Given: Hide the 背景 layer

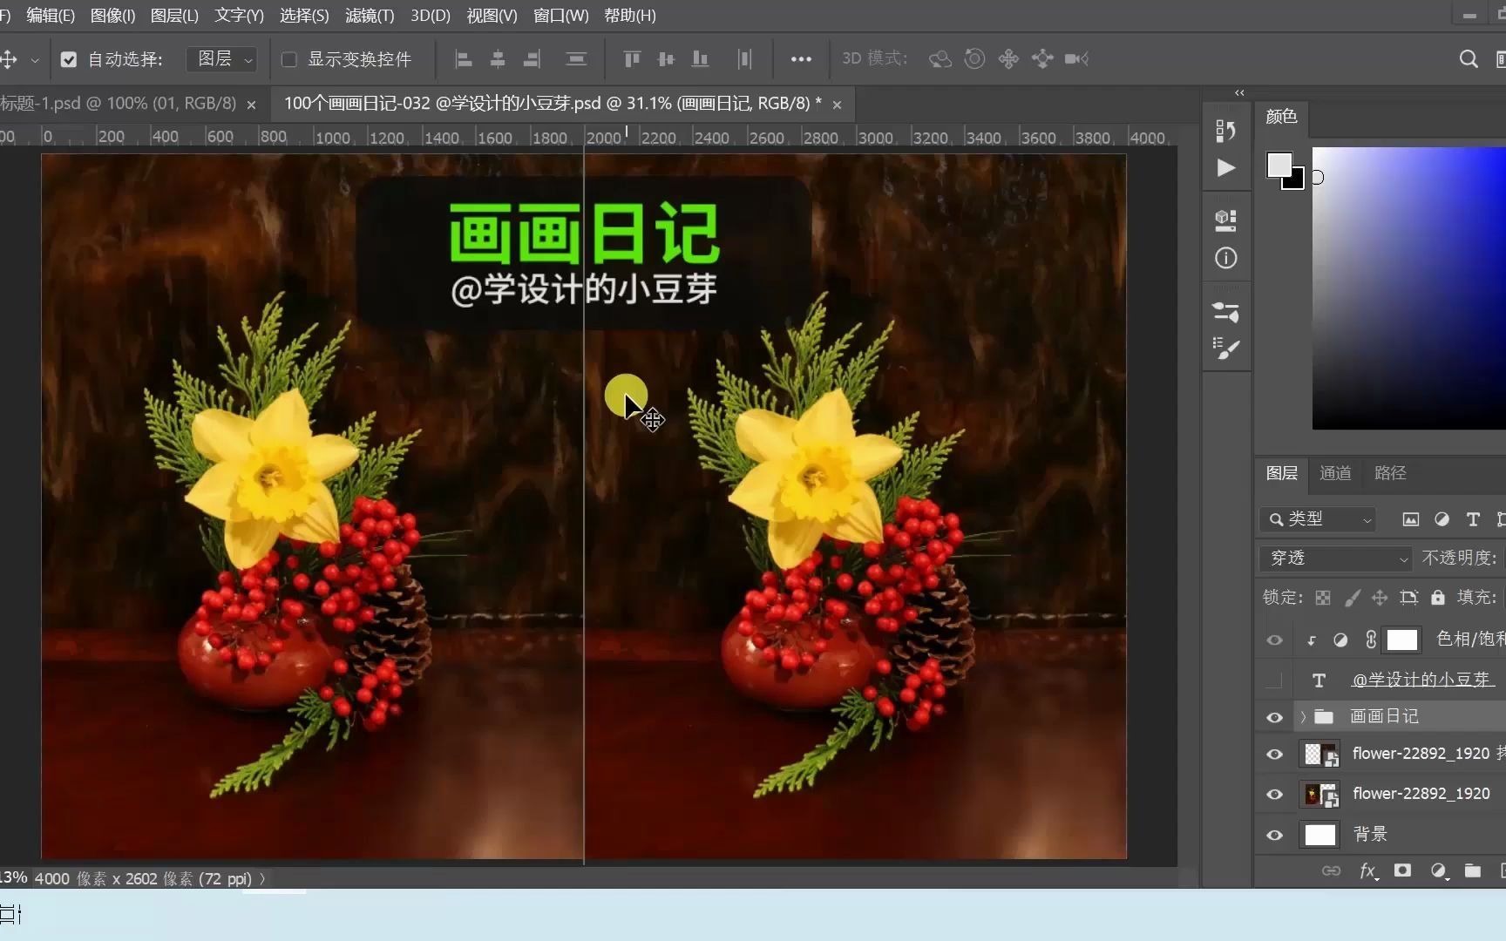Looking at the screenshot, I should tap(1274, 835).
